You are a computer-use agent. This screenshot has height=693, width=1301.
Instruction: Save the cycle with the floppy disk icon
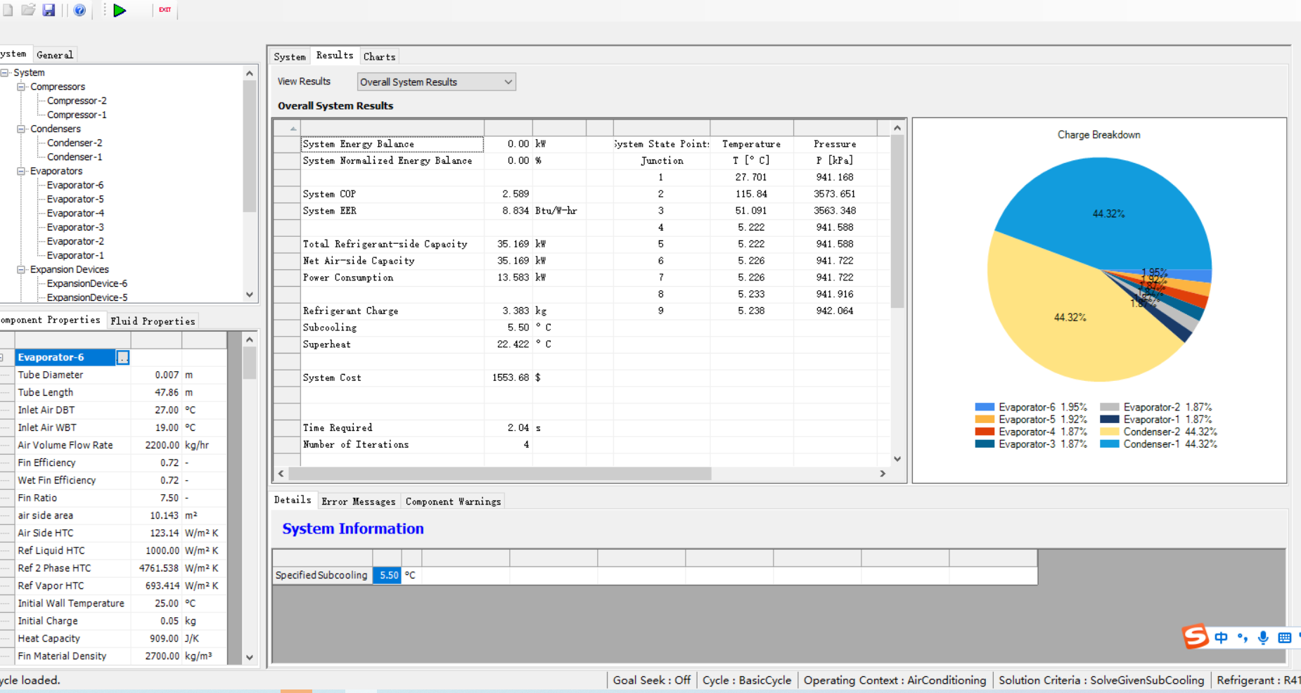pyautogui.click(x=49, y=10)
